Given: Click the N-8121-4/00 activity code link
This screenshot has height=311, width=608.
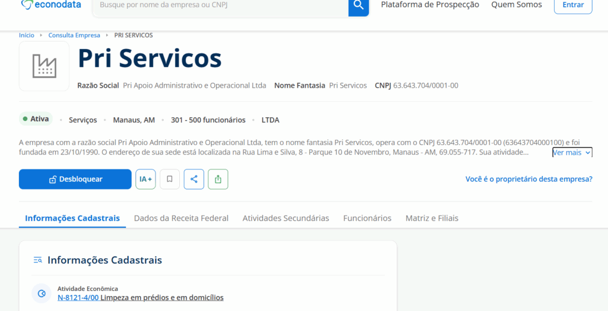Looking at the screenshot, I should click(x=78, y=297).
